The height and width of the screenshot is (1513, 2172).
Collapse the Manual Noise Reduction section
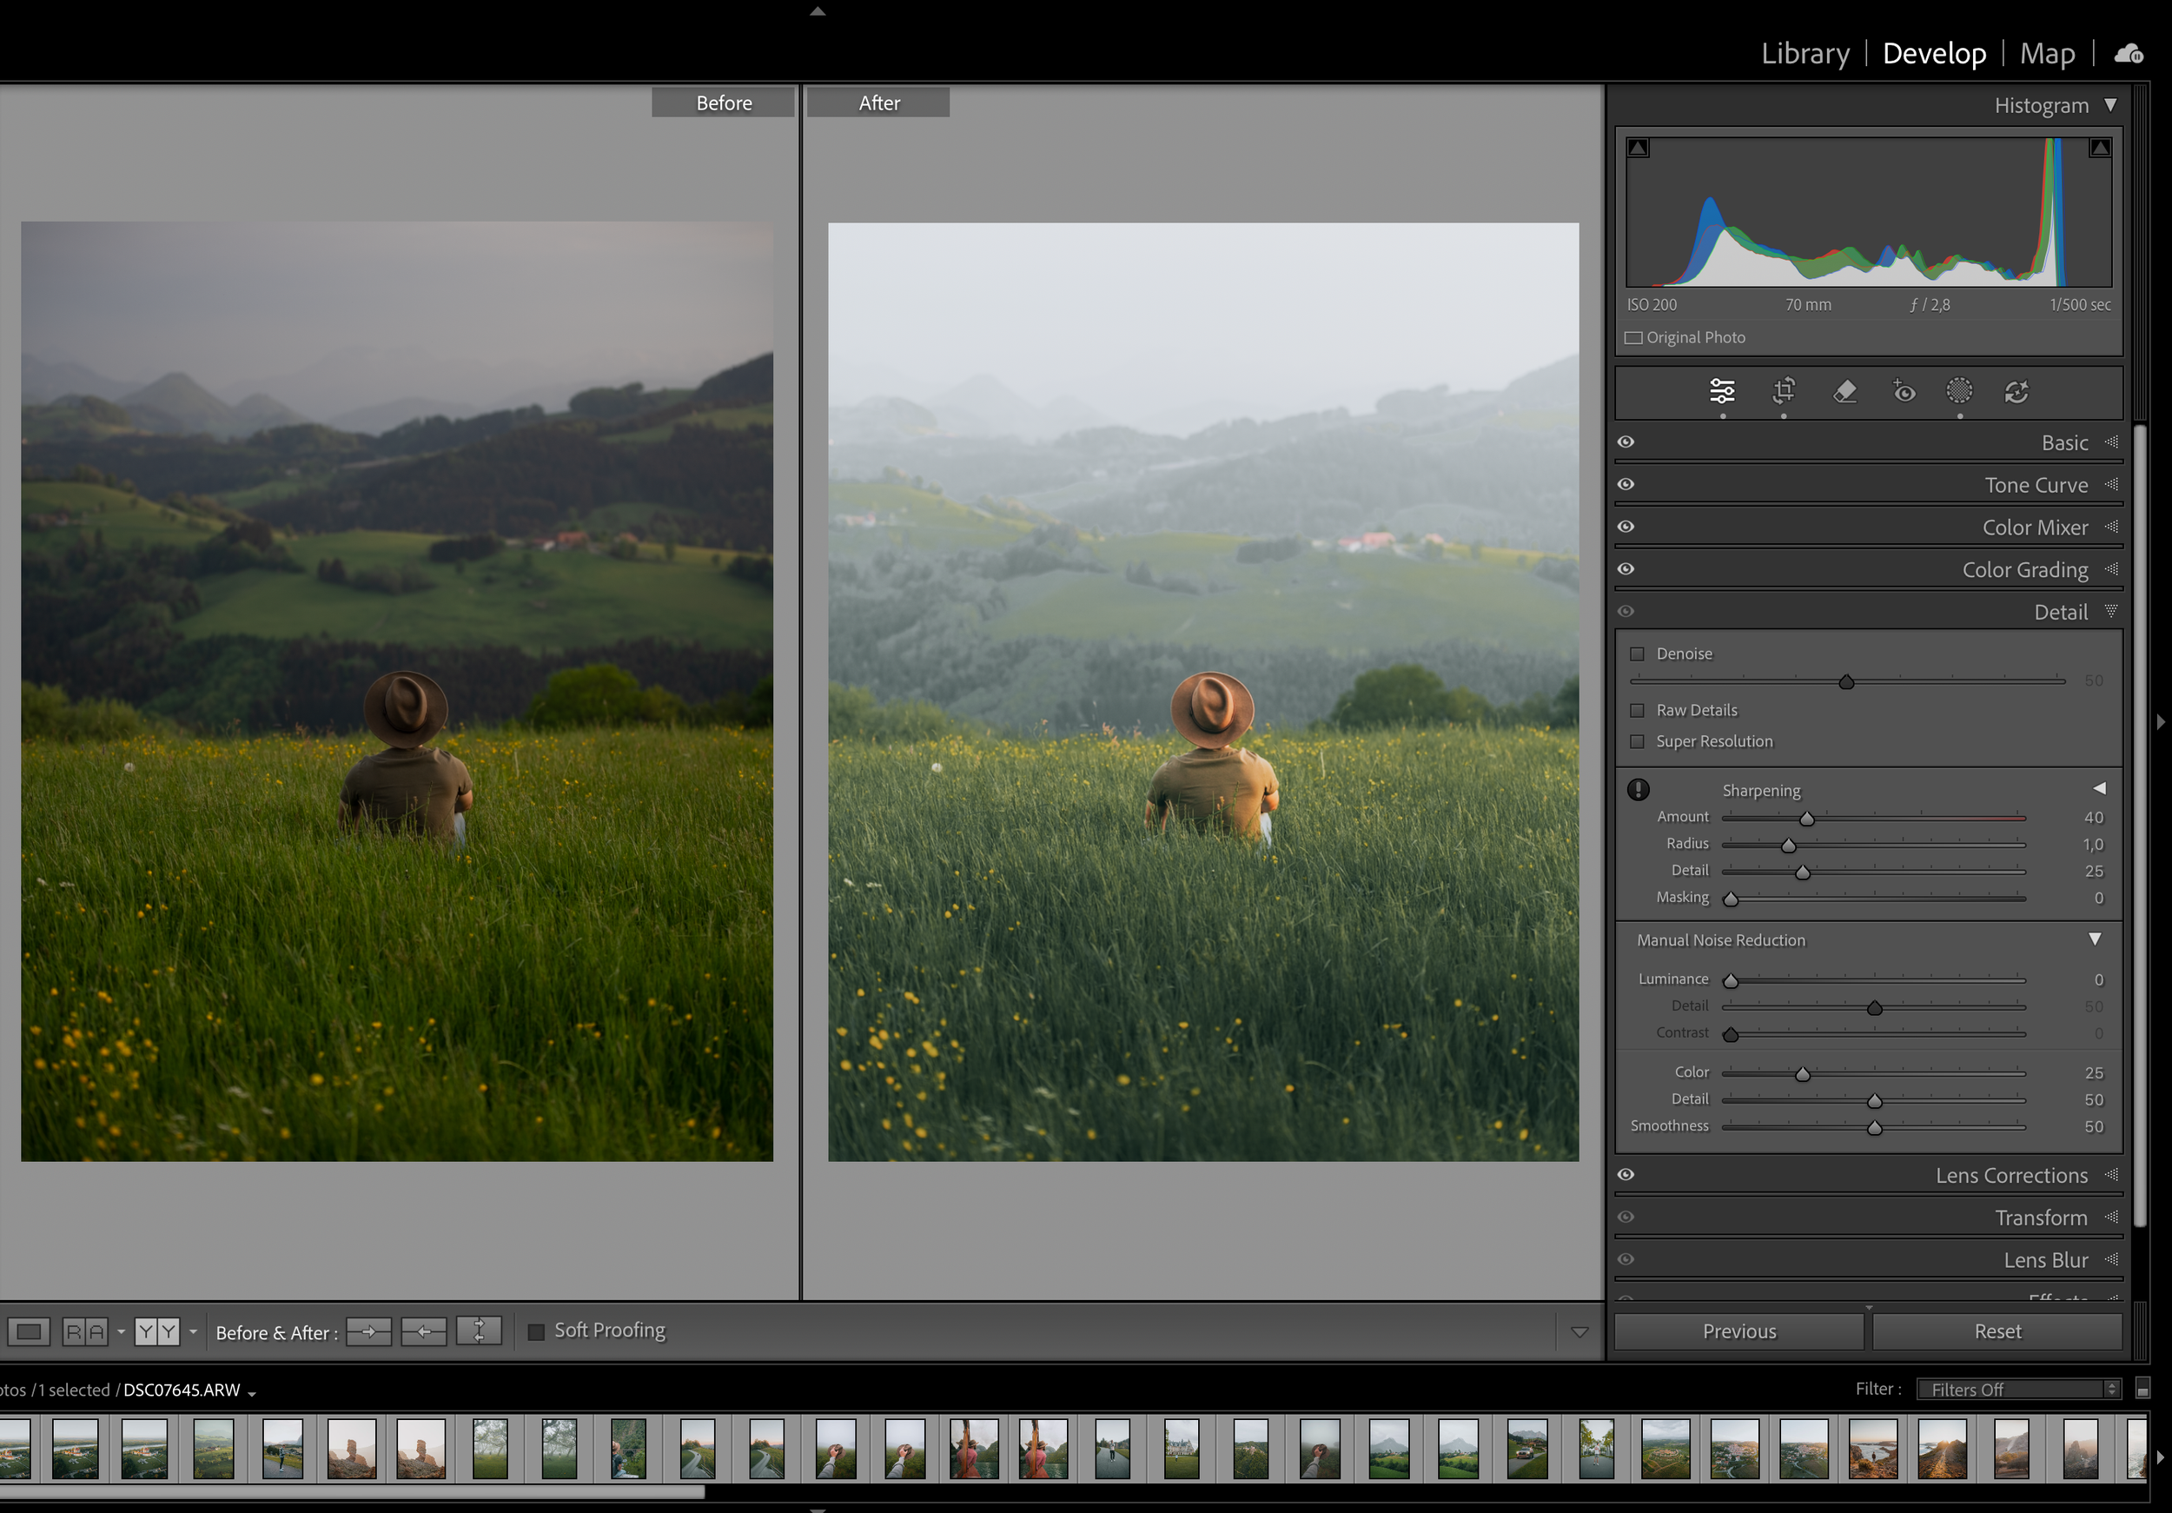pyautogui.click(x=2095, y=939)
